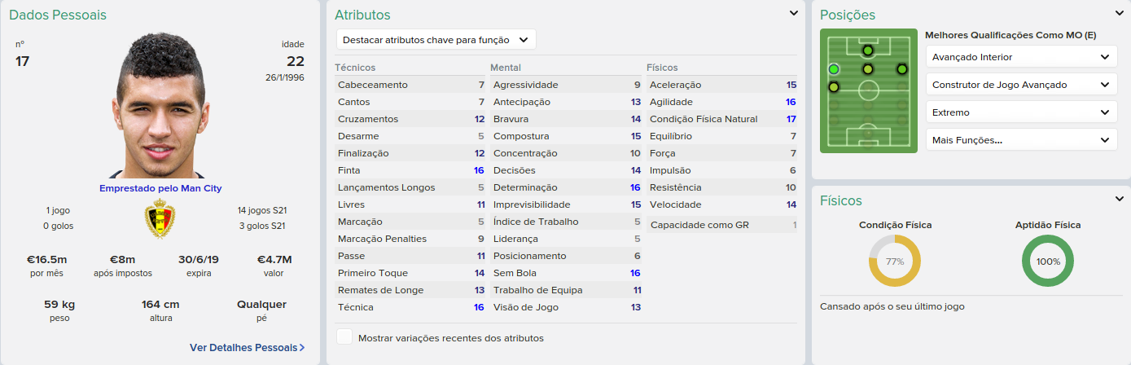Expand the Construtor de Jogo Avançado dropdown

(x=1020, y=85)
